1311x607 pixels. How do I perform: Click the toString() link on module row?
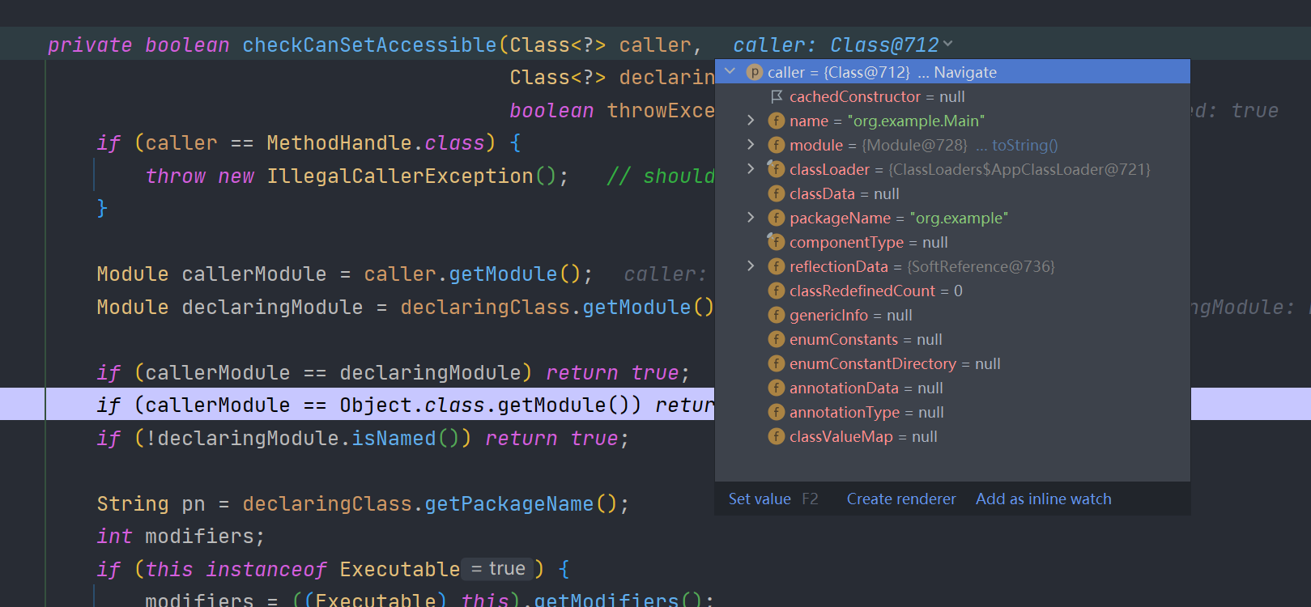(1025, 145)
